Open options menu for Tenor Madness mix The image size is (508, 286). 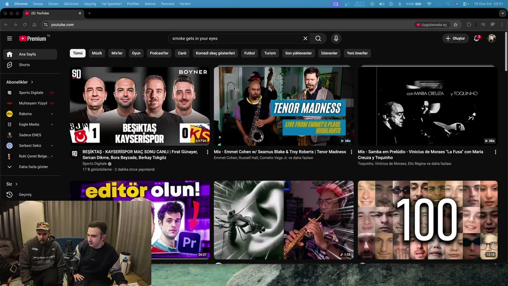point(351,152)
